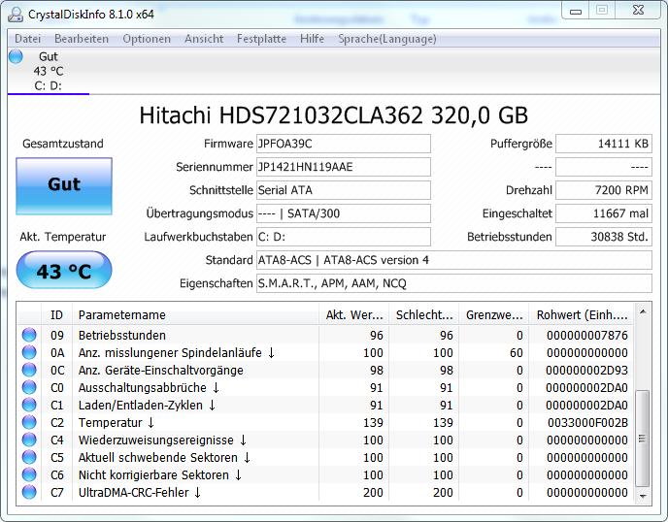This screenshot has width=668, height=522.
Task: Click status orb in row C6
Action: (29, 474)
